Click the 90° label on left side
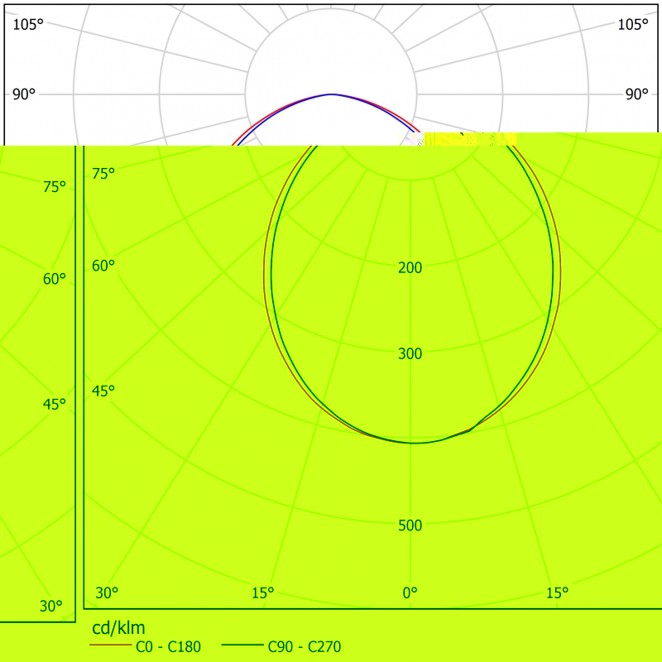Screen dimensions: 662x662 [24, 94]
